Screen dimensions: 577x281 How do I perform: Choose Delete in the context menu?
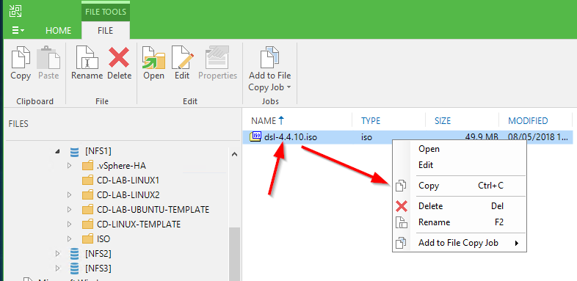click(460, 206)
